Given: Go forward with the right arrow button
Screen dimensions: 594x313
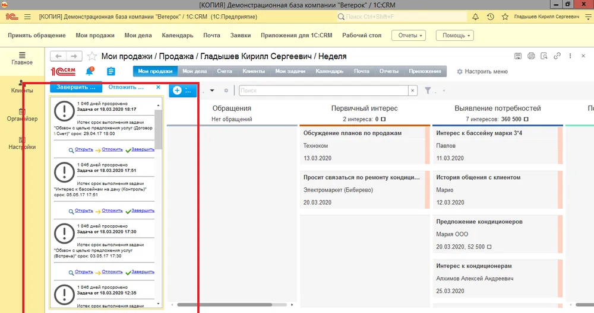Looking at the screenshot, I should pyautogui.click(x=74, y=56).
